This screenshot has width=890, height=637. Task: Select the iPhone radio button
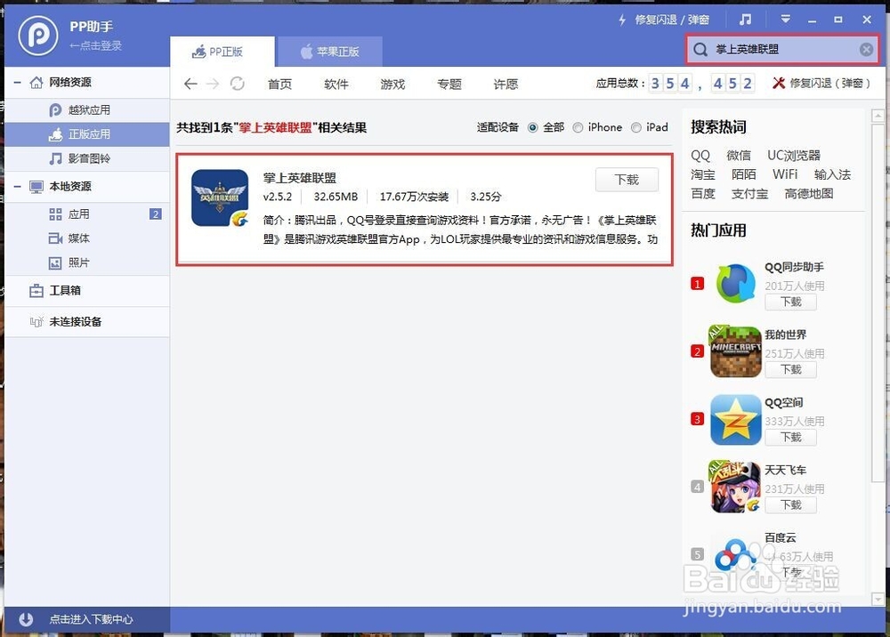click(578, 127)
